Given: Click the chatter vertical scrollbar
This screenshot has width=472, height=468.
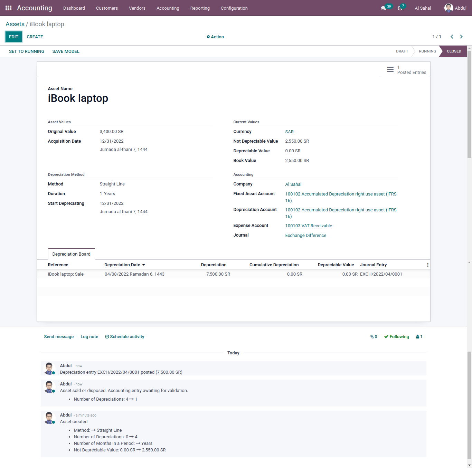Looking at the screenshot, I should tap(469, 405).
